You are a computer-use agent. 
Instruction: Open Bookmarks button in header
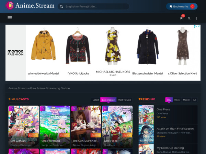(182, 7)
